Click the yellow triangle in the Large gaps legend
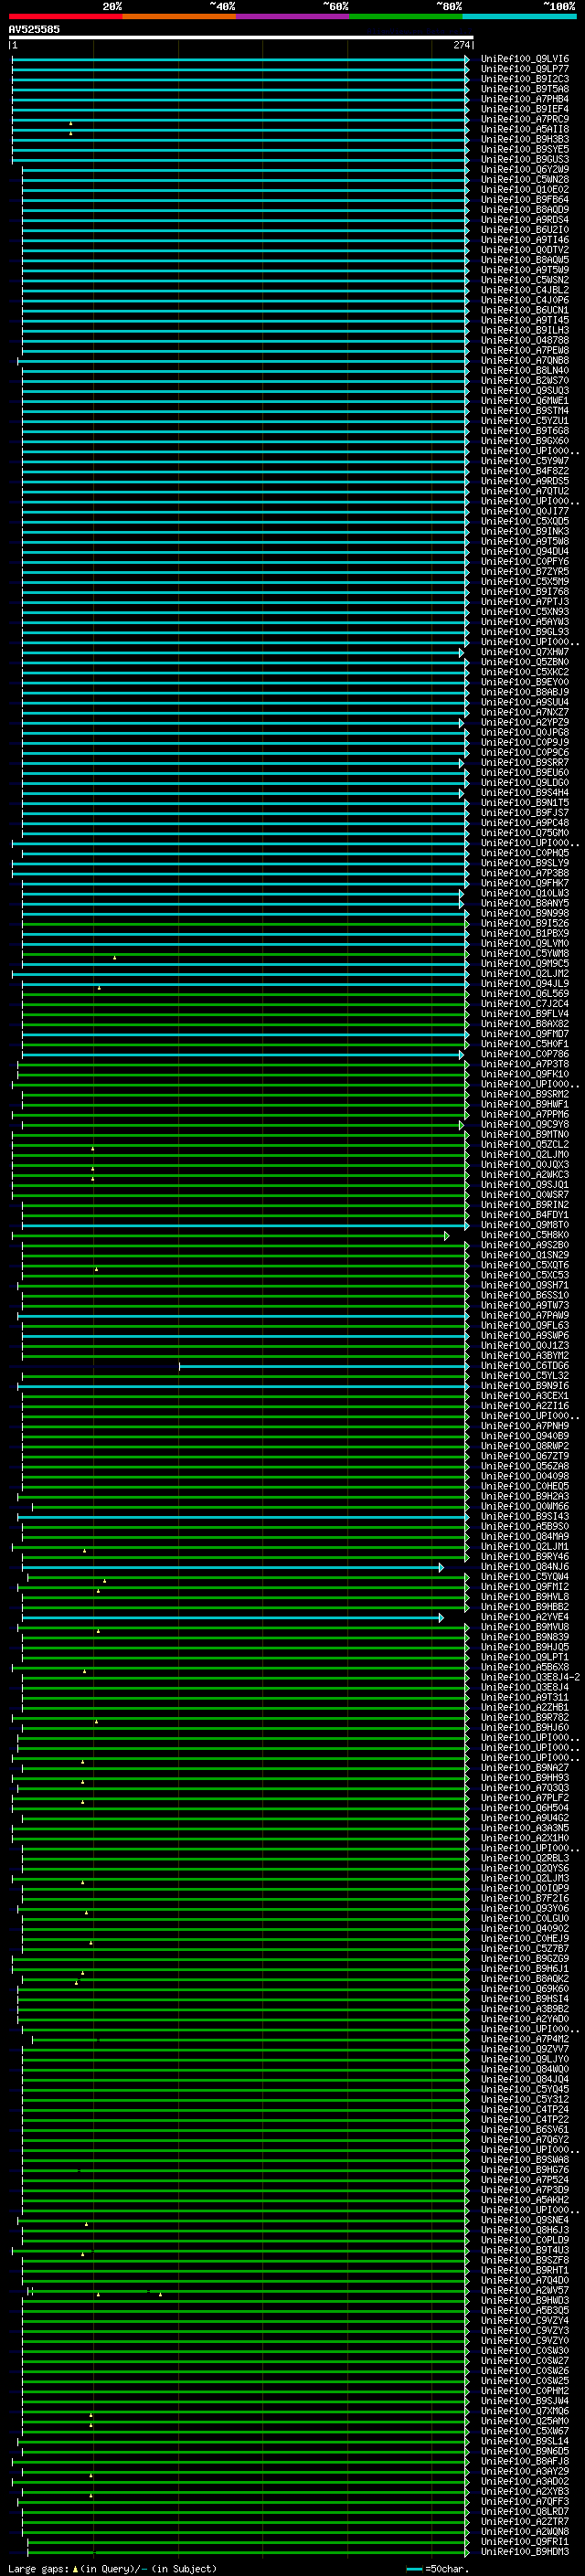 click(x=75, y=2568)
